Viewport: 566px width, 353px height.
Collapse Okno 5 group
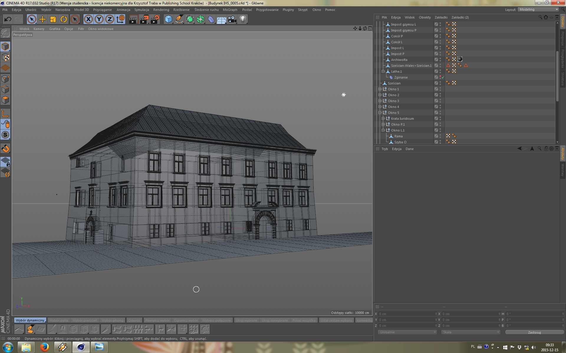coord(380,113)
